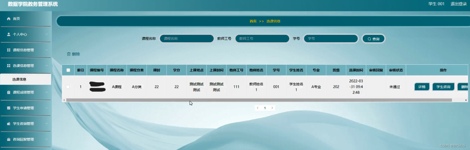Click the home icon beside 首页

pyautogui.click(x=9, y=18)
